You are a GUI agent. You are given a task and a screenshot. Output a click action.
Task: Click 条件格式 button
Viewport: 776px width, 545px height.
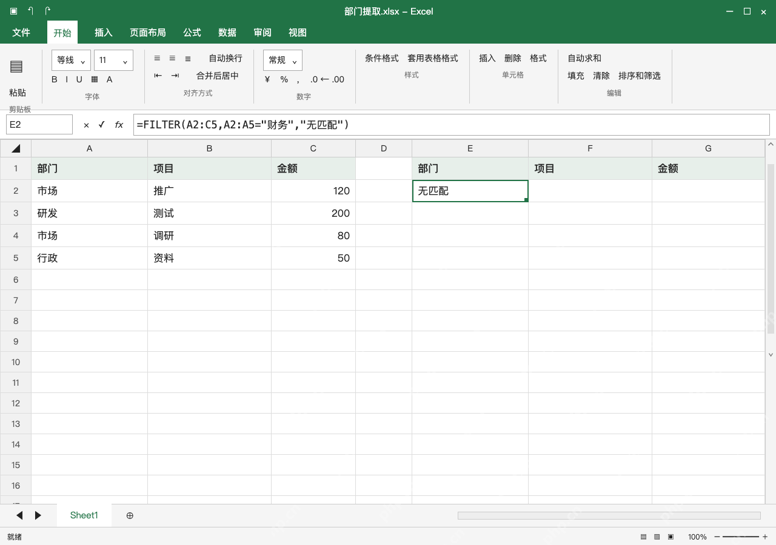[382, 58]
